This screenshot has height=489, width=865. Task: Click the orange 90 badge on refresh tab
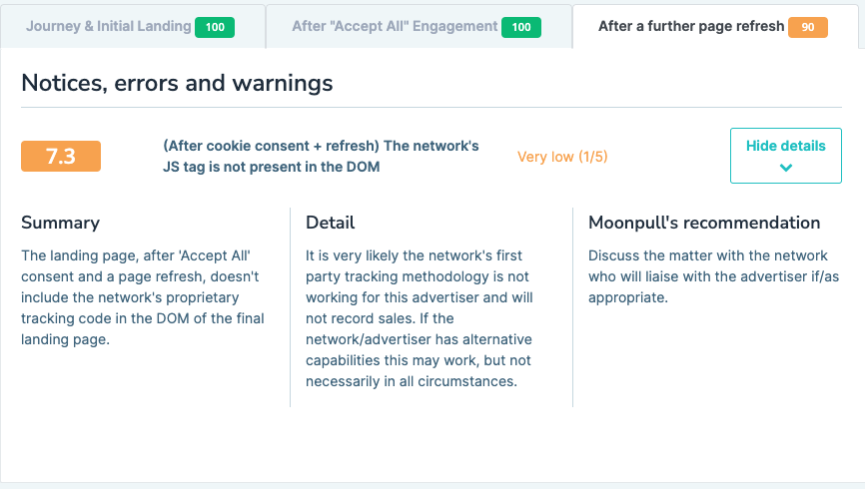pos(808,28)
